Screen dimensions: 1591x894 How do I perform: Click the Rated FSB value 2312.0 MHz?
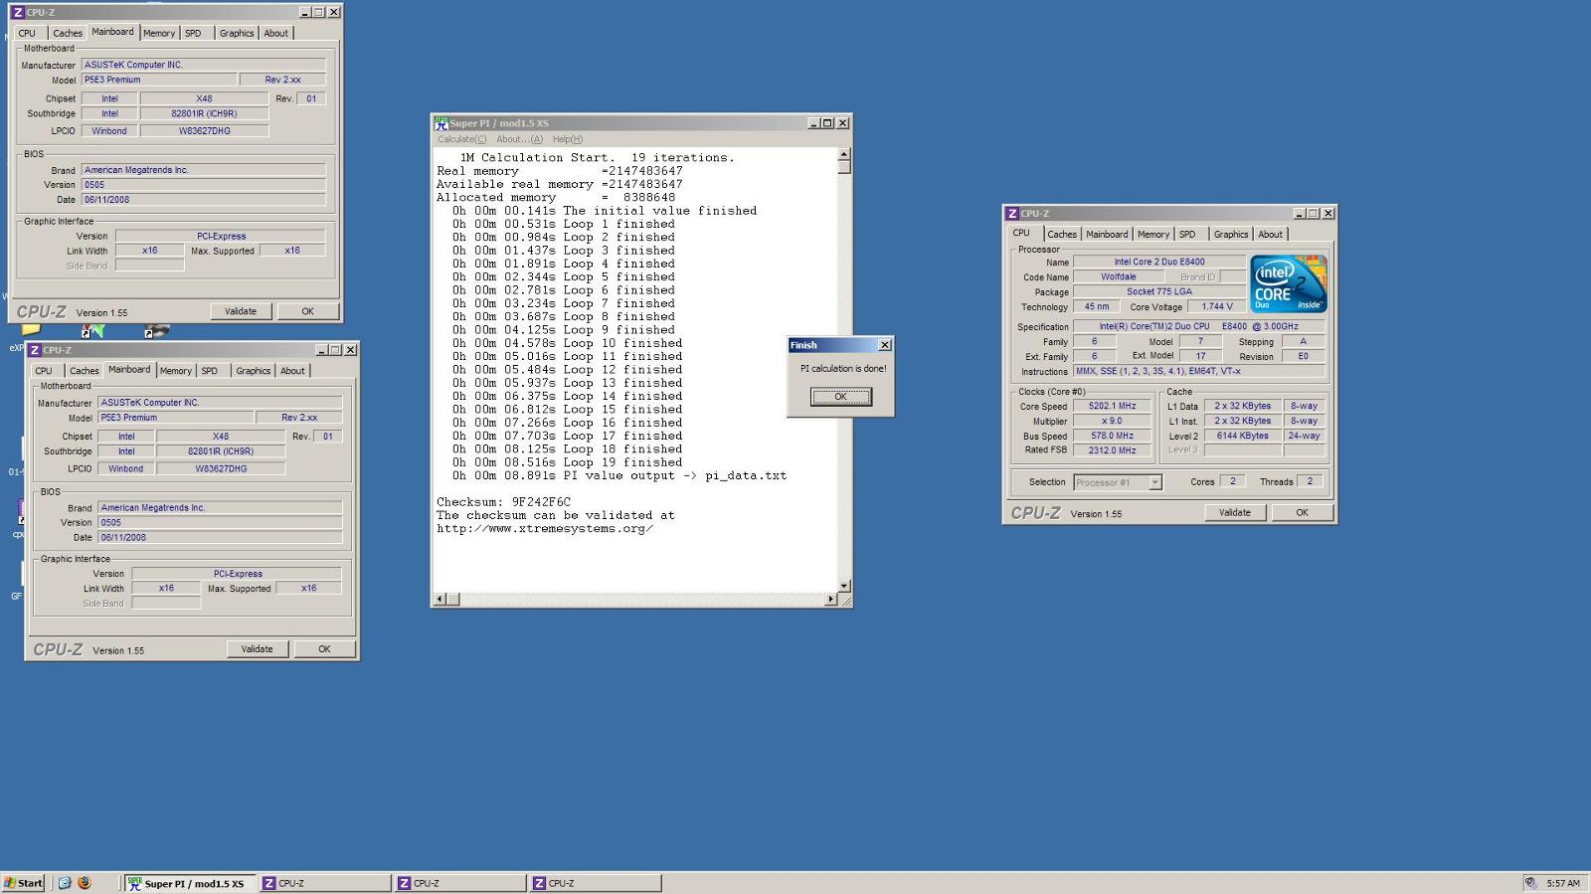coord(1112,450)
